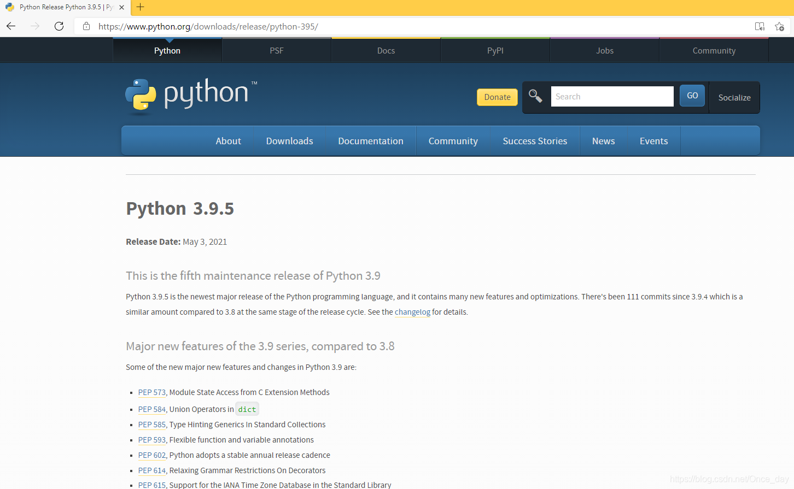The image size is (794, 489).
Task: Open the read aloud icon in address bar
Action: click(x=760, y=26)
